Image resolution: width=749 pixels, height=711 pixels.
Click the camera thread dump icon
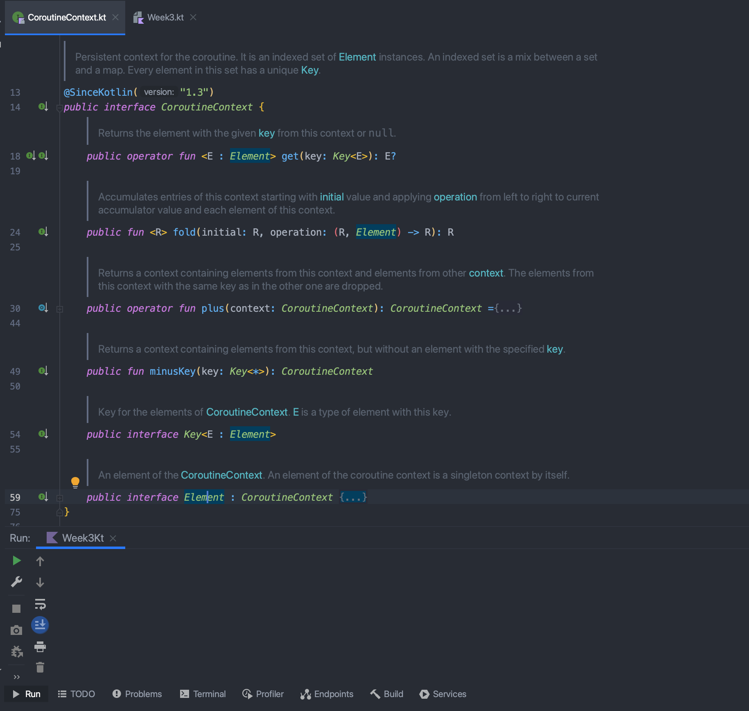(x=16, y=630)
